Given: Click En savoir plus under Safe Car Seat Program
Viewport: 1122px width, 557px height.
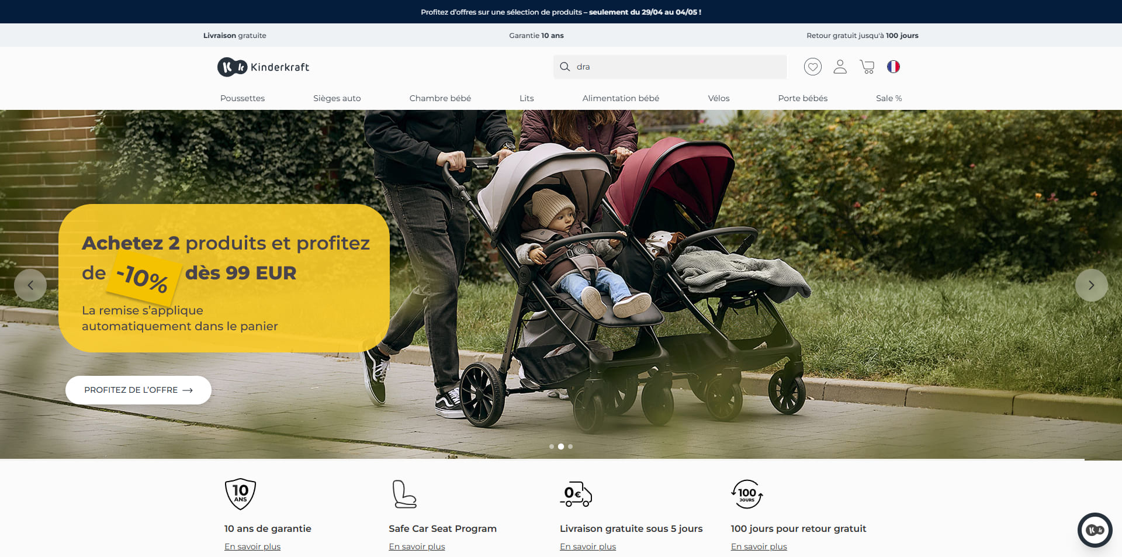Looking at the screenshot, I should (417, 546).
